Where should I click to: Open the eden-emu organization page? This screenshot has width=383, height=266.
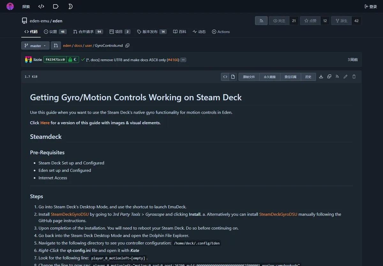[x=39, y=21]
